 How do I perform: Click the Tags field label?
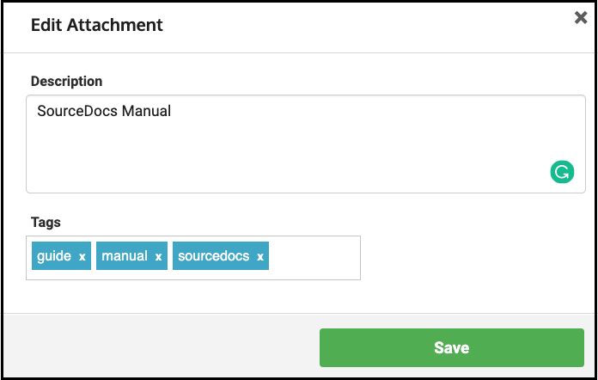pyautogui.click(x=46, y=222)
